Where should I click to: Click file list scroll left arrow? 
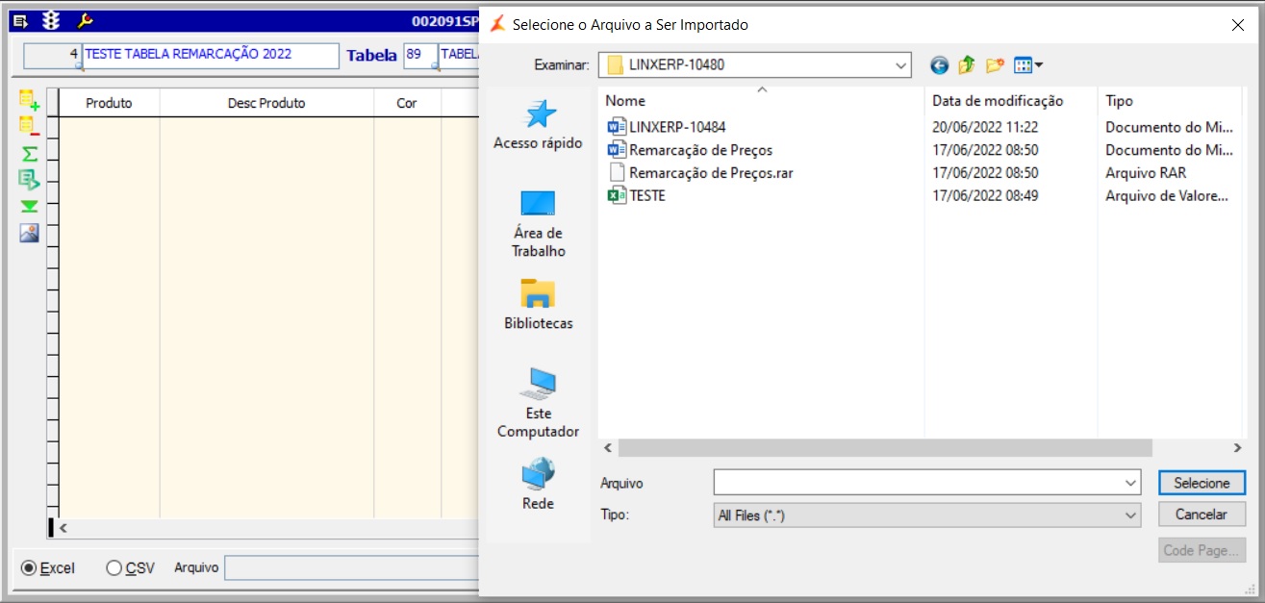[607, 448]
